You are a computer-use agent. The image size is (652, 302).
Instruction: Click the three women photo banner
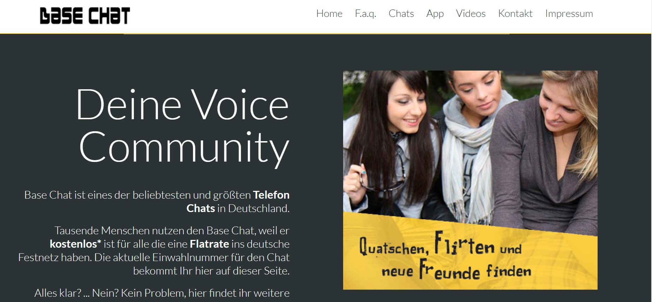[x=470, y=180]
